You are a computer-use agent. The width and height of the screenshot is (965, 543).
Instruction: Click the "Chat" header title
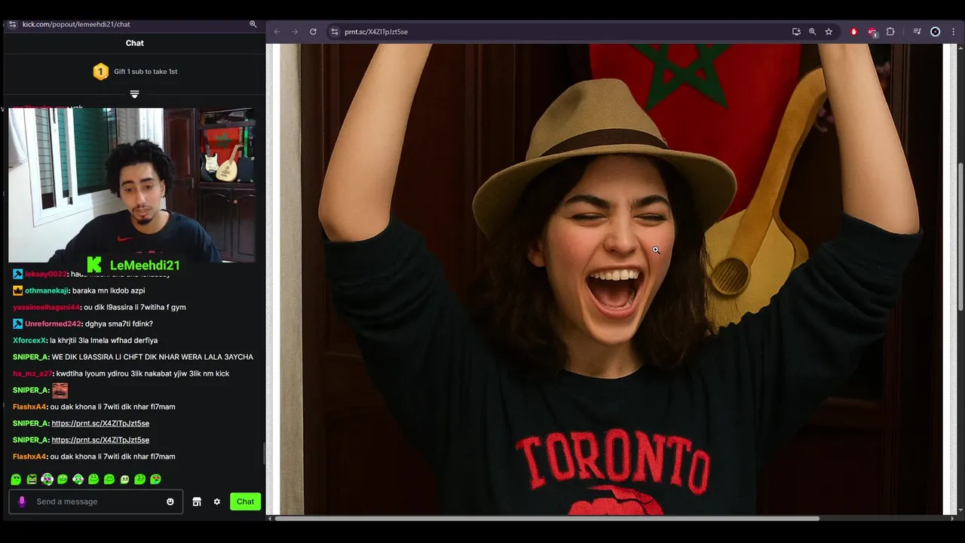click(x=134, y=43)
